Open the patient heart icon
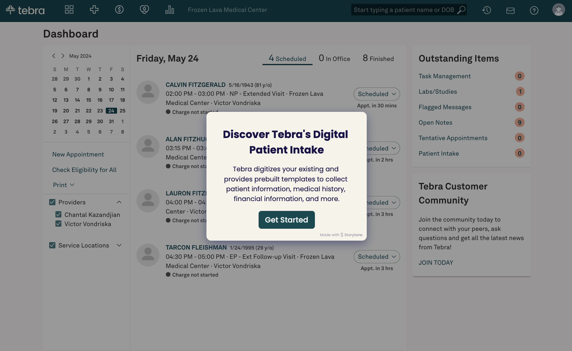The image size is (572, 351). coord(144,10)
